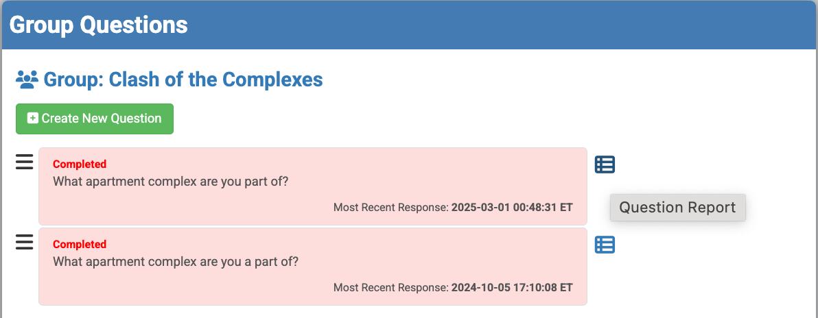Image resolution: width=818 pixels, height=318 pixels.
Task: Open 'What apartment complex are you part of?'
Action: (x=171, y=182)
